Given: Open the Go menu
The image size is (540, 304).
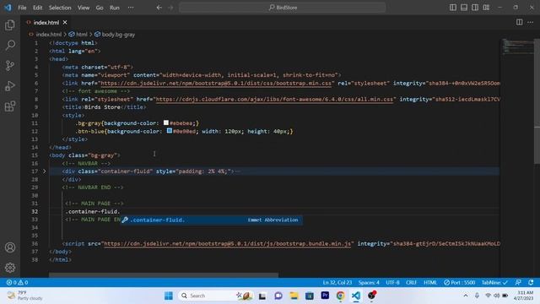Looking at the screenshot, I should [x=100, y=8].
